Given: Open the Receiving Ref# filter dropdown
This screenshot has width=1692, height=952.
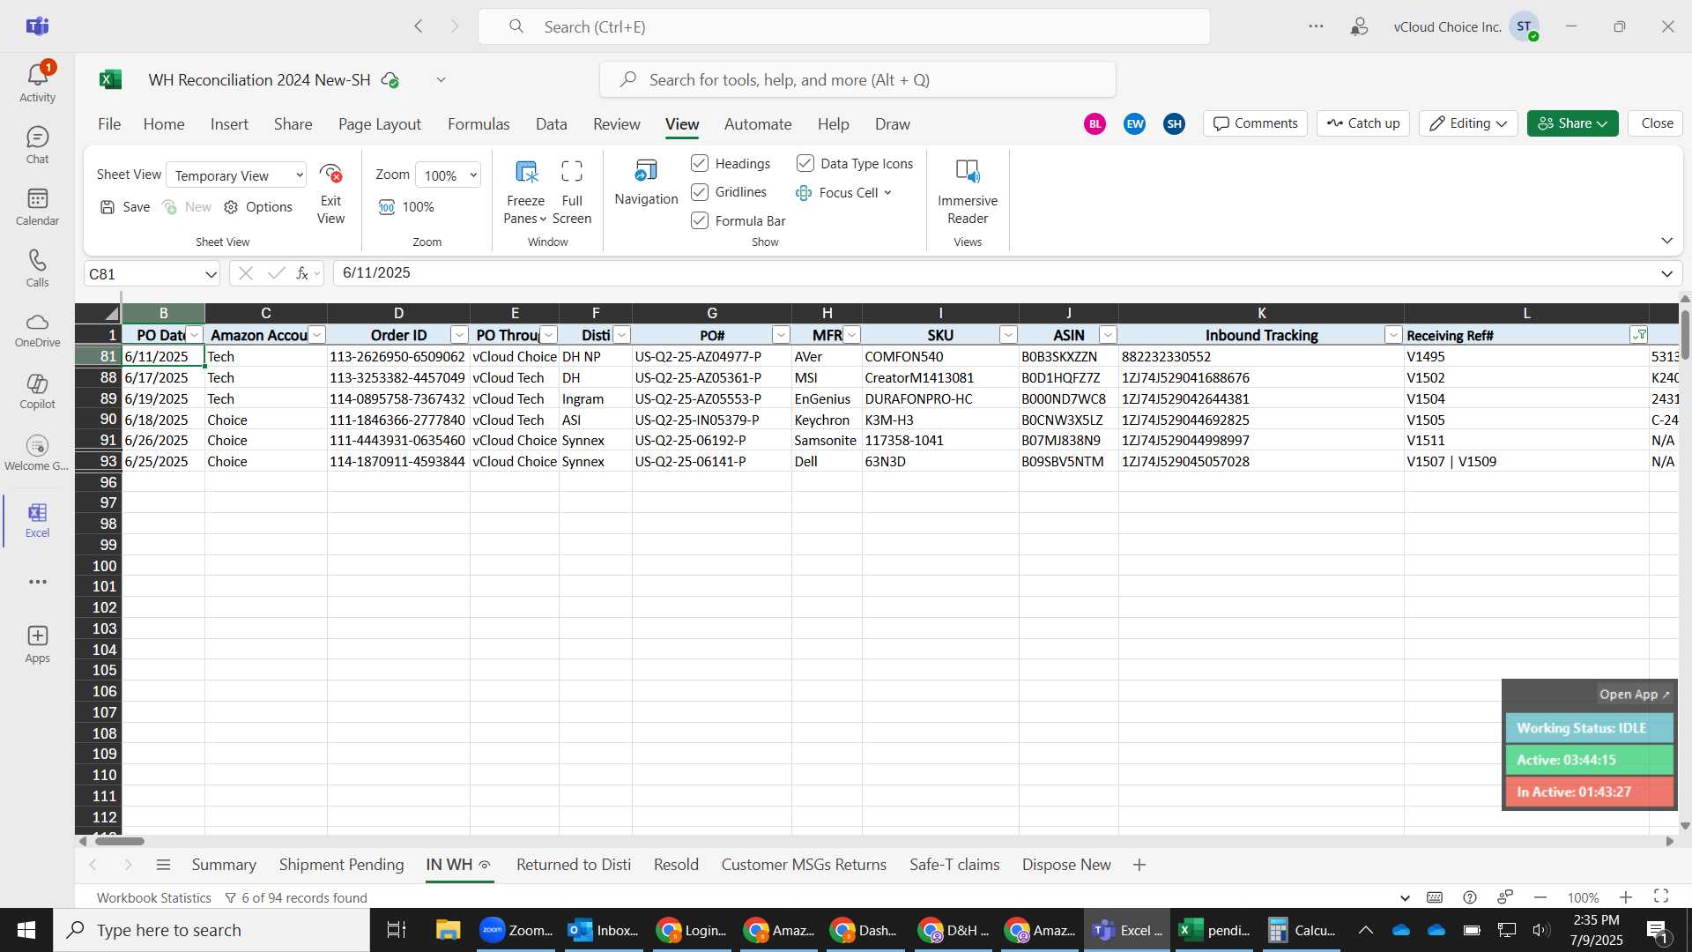Looking at the screenshot, I should click(1639, 335).
